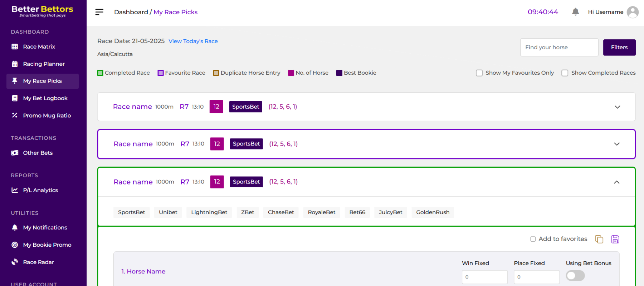This screenshot has width=644, height=286.
Task: Click the Find your horse search field
Action: (559, 48)
